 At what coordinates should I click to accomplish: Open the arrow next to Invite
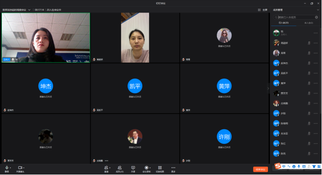point(110,168)
